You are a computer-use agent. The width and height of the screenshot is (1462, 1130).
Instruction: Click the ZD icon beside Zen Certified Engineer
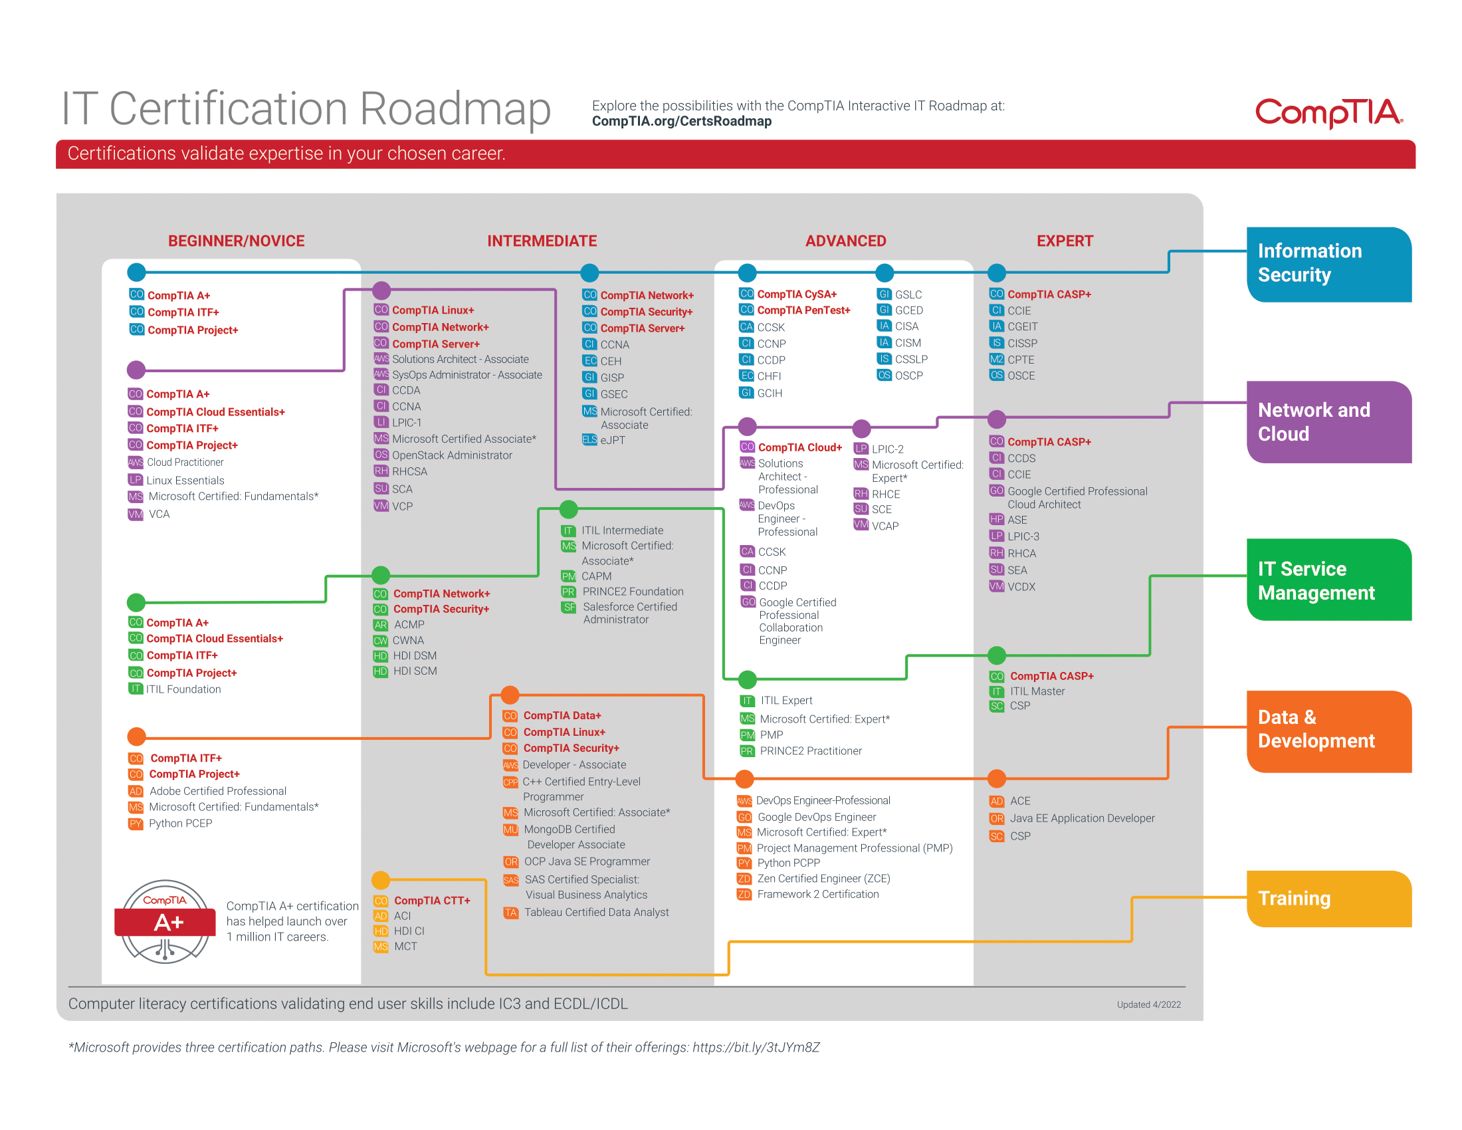744,878
